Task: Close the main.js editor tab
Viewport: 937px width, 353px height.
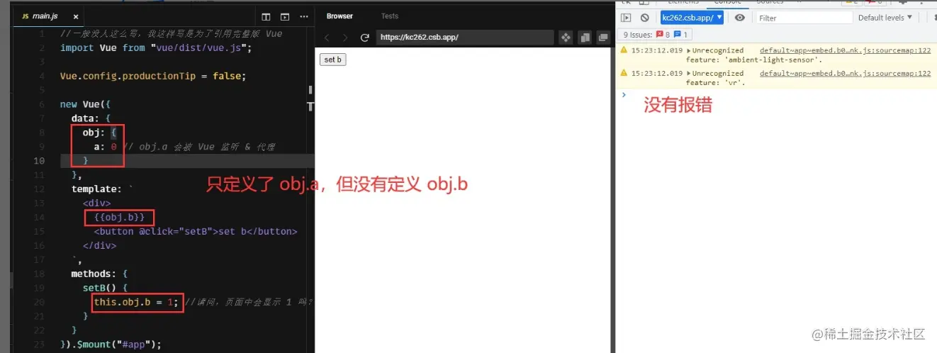Action: click(76, 16)
